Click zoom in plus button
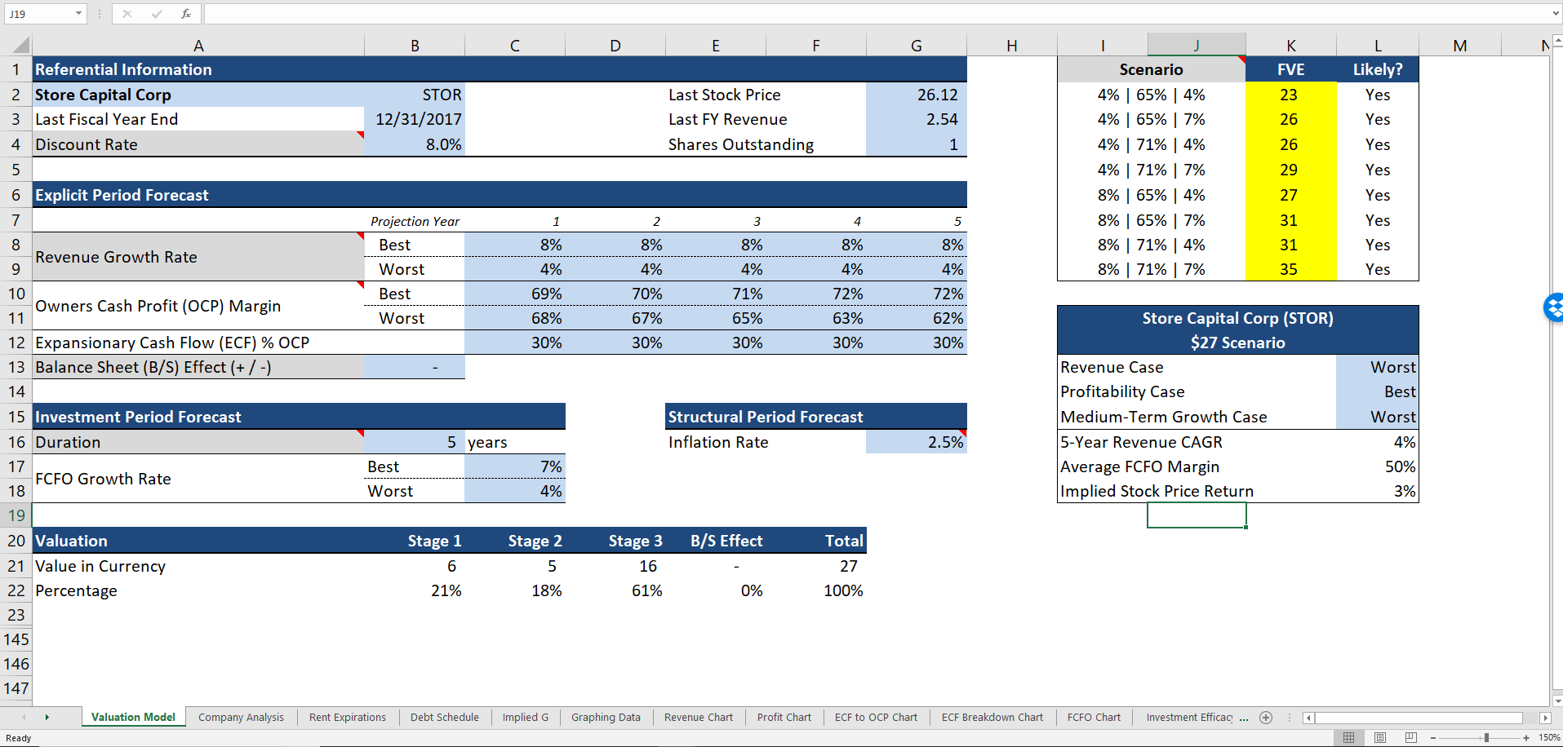 pyautogui.click(x=1526, y=738)
